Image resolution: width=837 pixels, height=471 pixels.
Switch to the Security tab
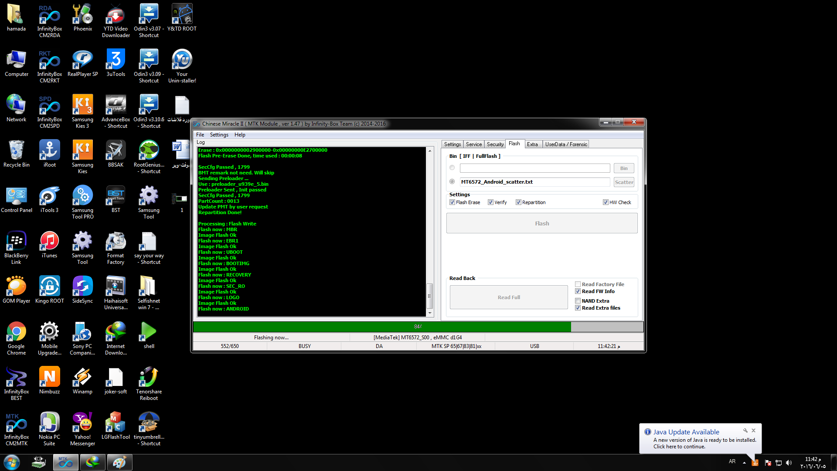coord(495,144)
